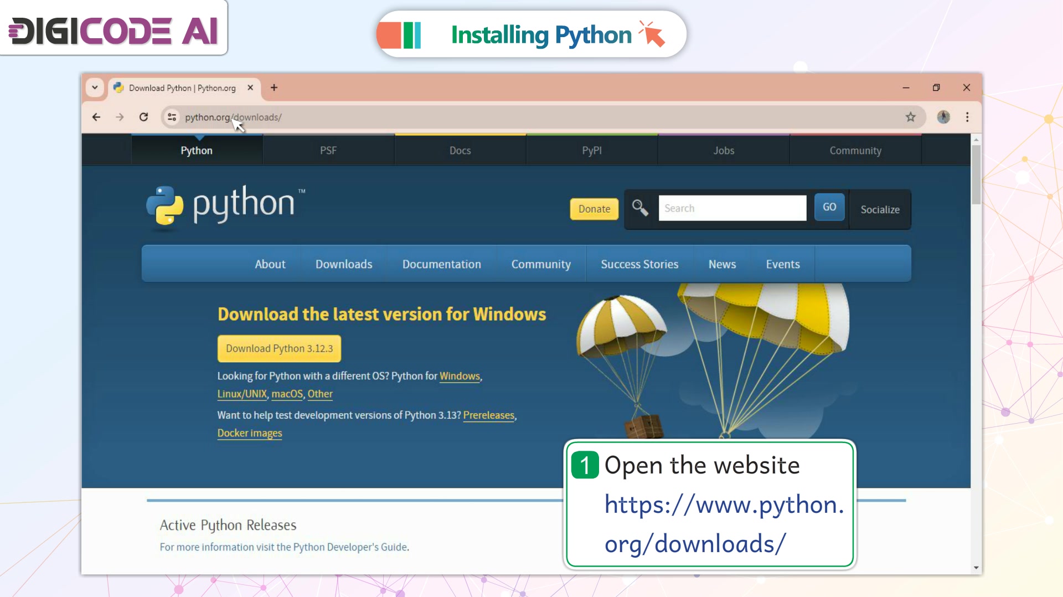Select the PSF top-bar tab

[328, 150]
